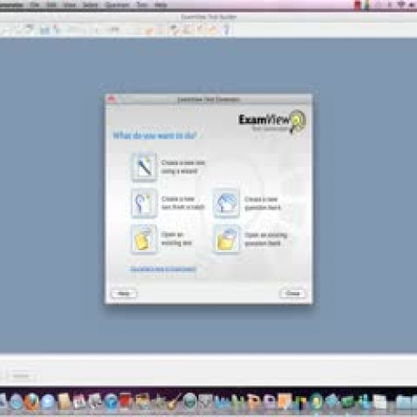Click the question mark help toolbar icon

pyautogui.click(x=227, y=30)
